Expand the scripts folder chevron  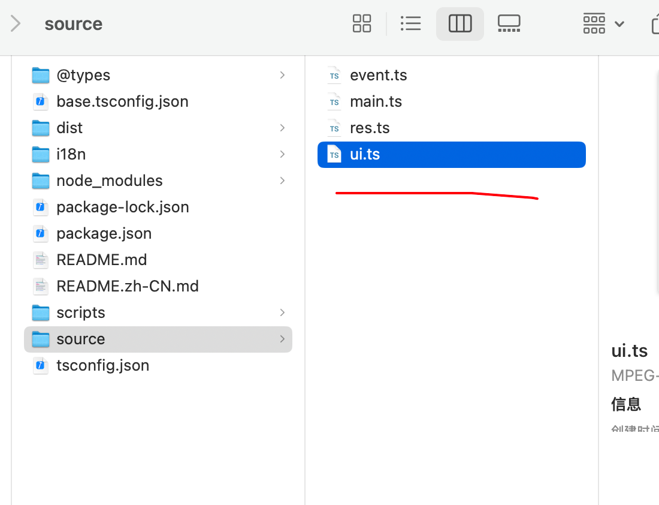[x=282, y=312]
